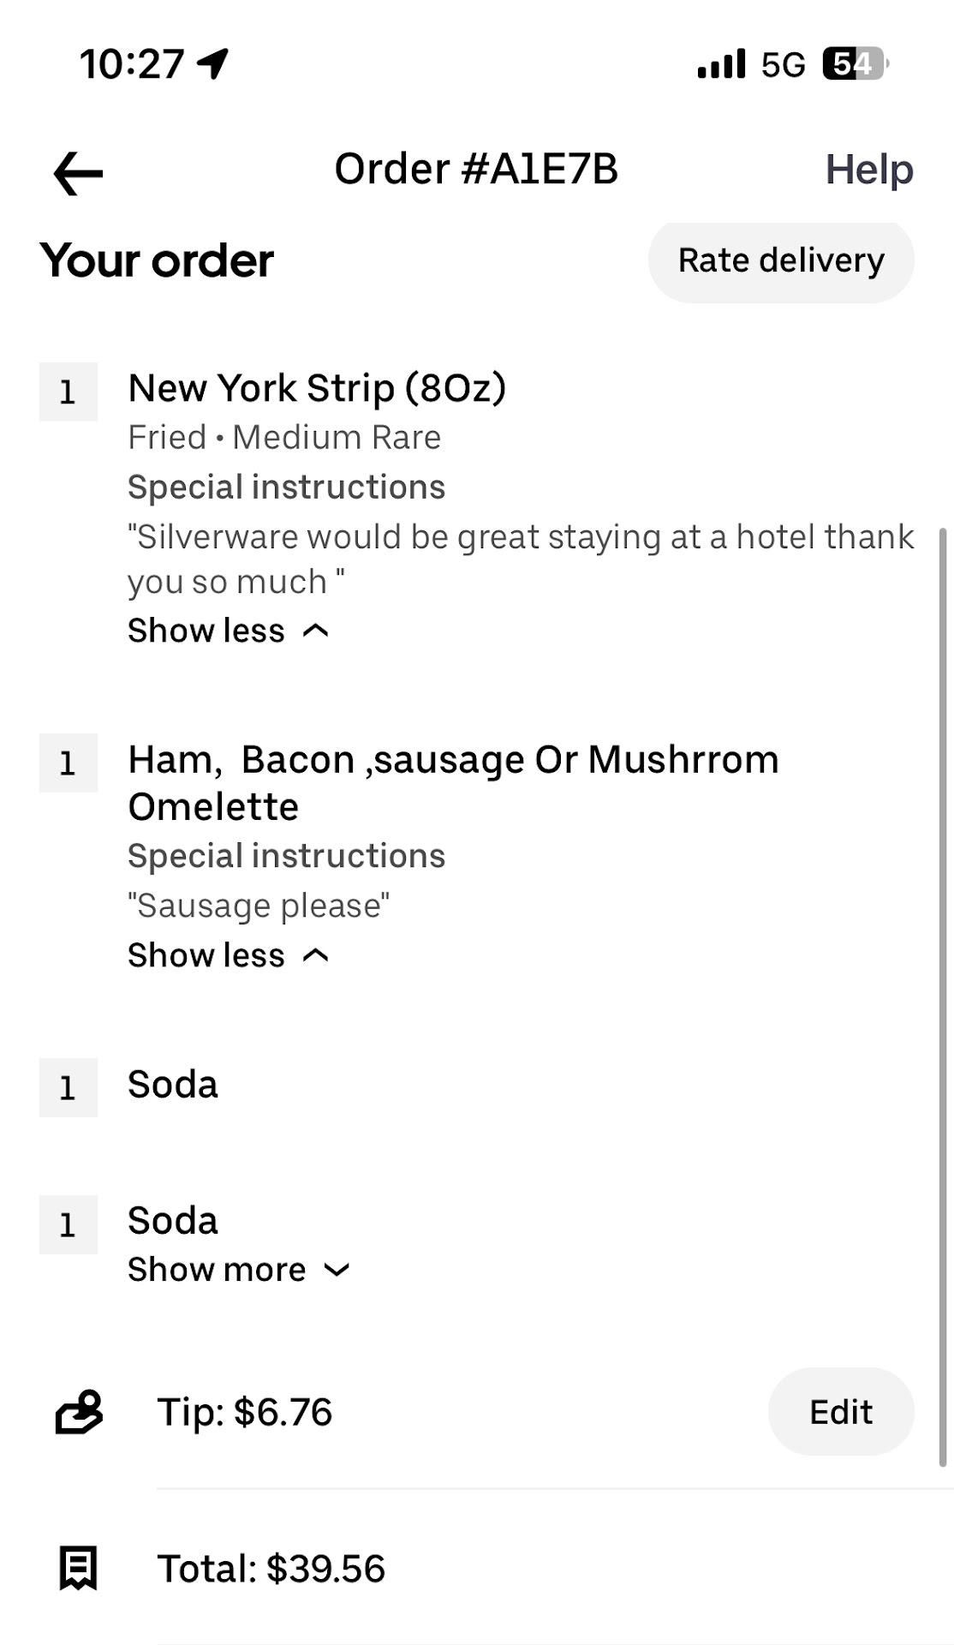Tap the 5G network indicator
This screenshot has width=954, height=1645.
pos(783,64)
